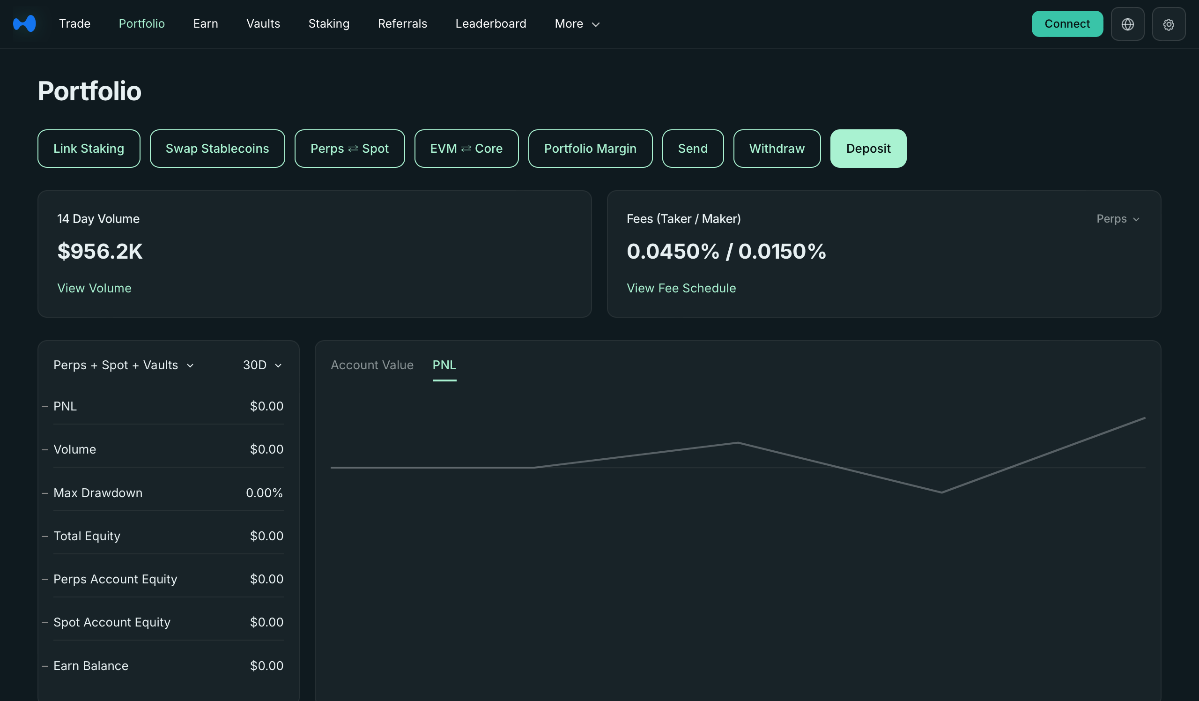The image size is (1199, 701).
Task: Open the 30D time range dropdown
Action: 262,365
